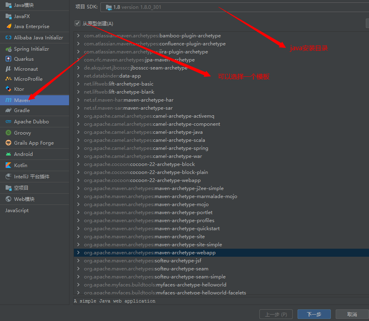
Task: Click the JavaFX icon in sidebar
Action: click(x=8, y=16)
